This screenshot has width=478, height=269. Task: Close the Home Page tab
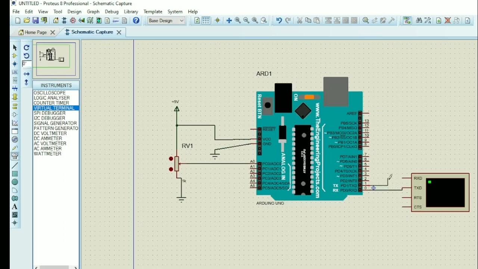pyautogui.click(x=53, y=33)
